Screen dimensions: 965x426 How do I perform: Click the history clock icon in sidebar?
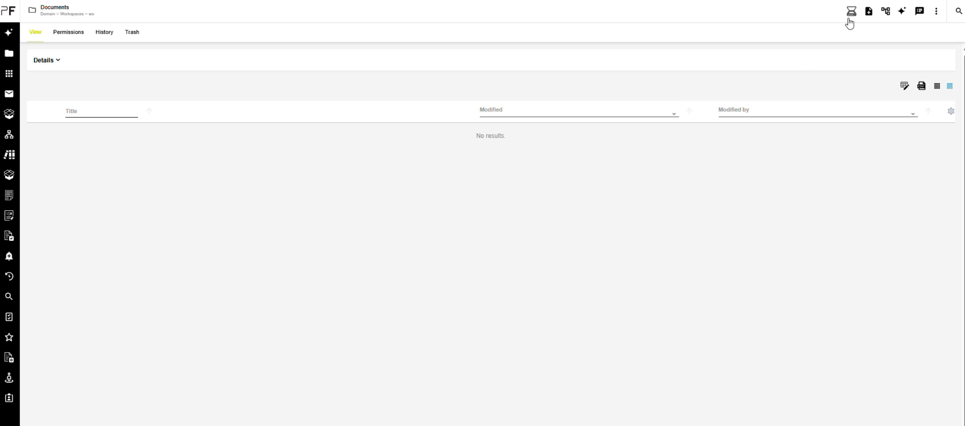pyautogui.click(x=9, y=276)
